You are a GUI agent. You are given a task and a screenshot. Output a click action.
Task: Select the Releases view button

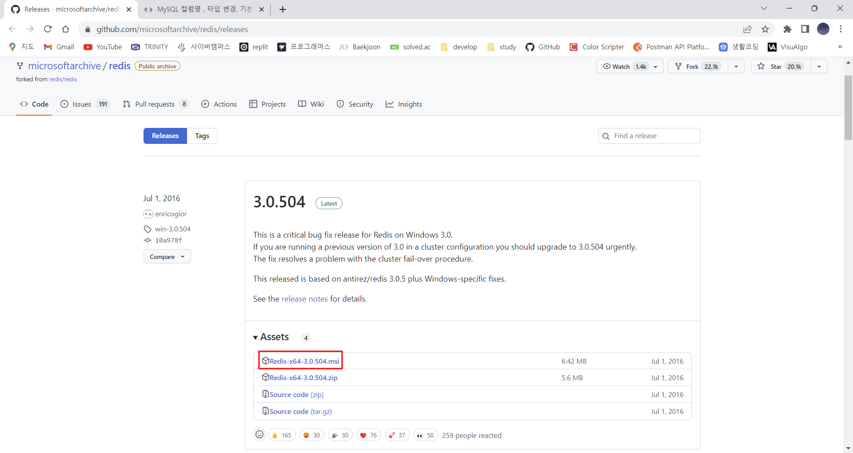[x=165, y=136]
